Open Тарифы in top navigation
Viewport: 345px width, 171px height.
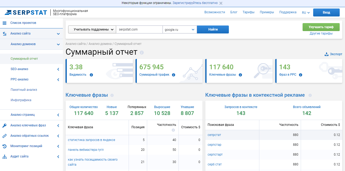coord(248,12)
